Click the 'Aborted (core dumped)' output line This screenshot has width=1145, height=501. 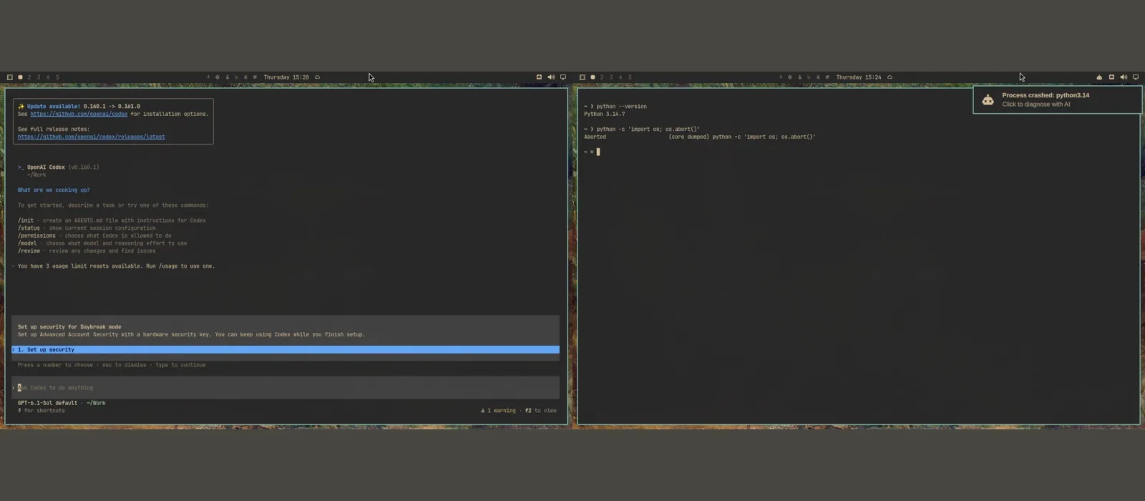point(700,137)
